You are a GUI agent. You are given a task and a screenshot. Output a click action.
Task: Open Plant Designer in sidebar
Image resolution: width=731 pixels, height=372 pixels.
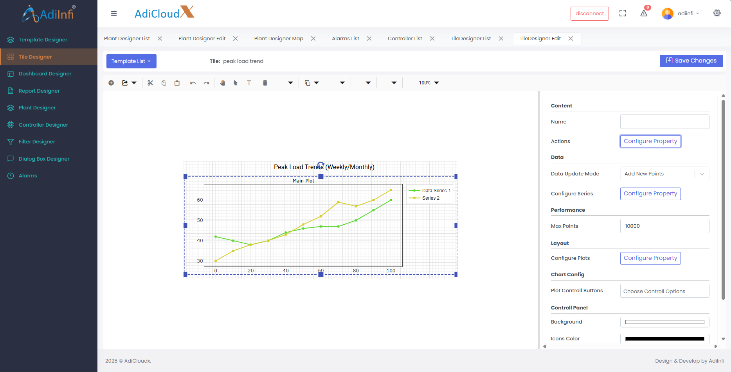(49, 107)
